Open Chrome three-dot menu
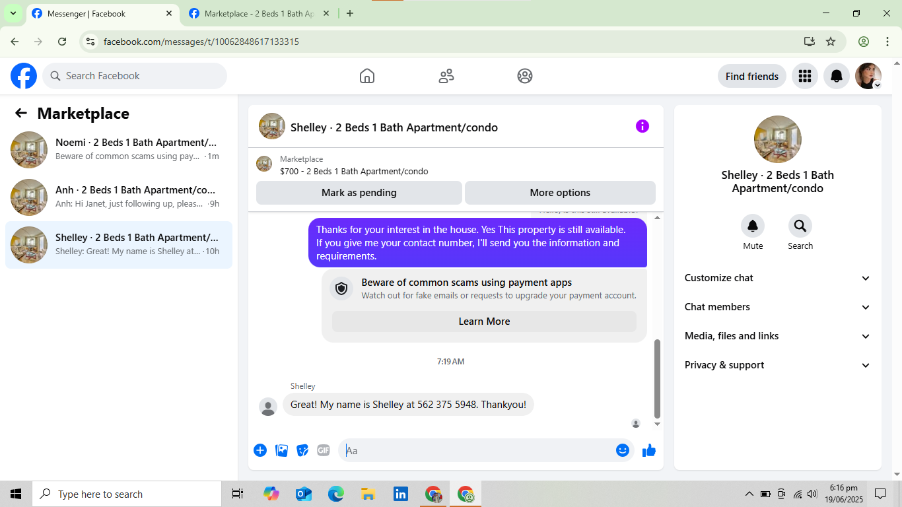 pos(887,42)
